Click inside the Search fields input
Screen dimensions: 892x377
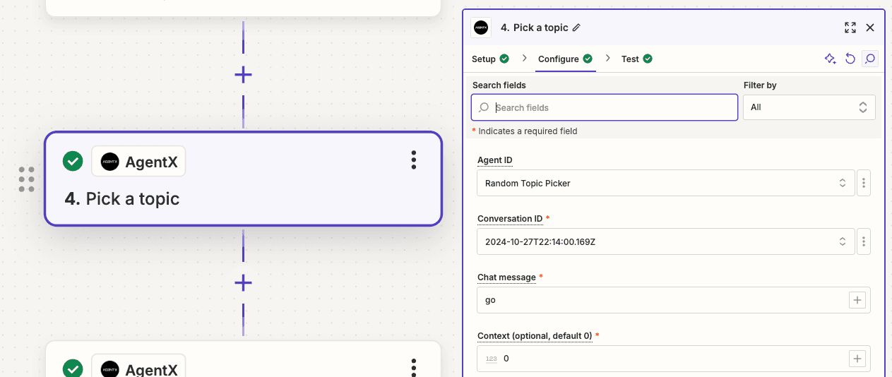[605, 107]
